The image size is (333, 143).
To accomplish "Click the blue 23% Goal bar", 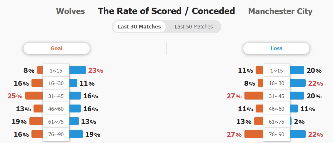I will tap(77, 70).
